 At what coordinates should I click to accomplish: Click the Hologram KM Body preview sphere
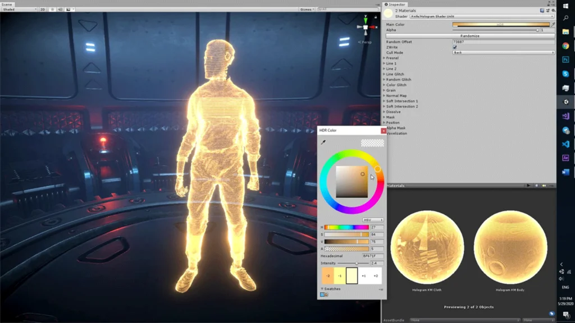point(510,247)
